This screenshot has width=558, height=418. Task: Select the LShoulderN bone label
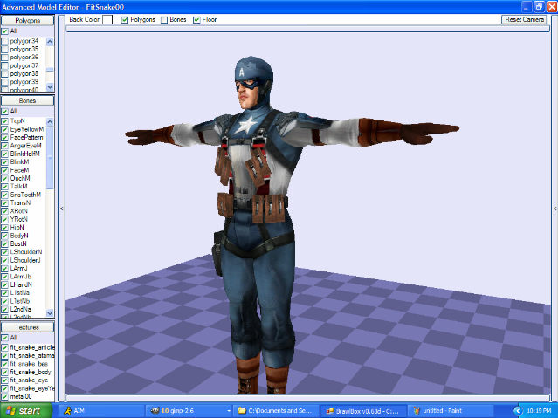coord(26,252)
